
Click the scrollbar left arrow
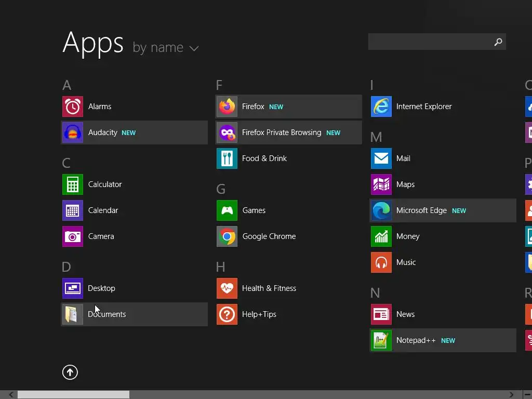coord(11,395)
